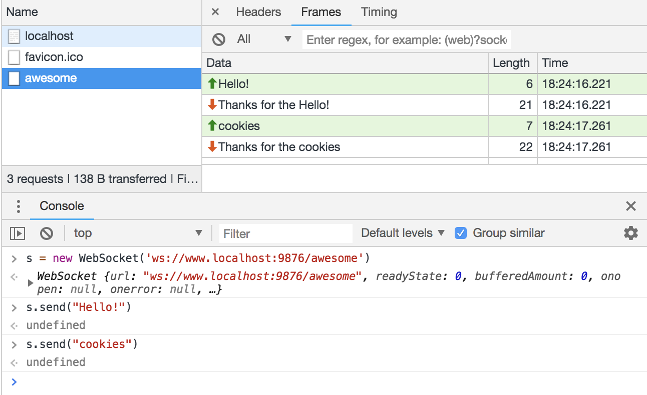The image size is (647, 395).
Task: Focus the console Filter input
Action: point(286,233)
